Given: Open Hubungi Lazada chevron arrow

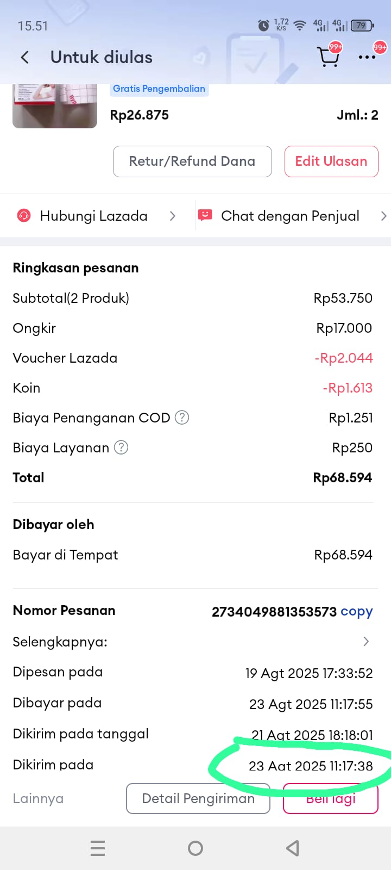Looking at the screenshot, I should (173, 216).
